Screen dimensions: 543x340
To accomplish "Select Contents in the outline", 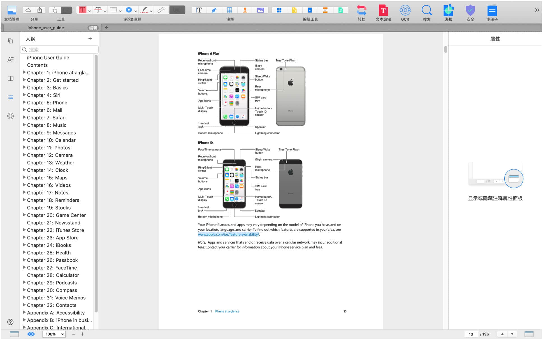I will pos(37,65).
